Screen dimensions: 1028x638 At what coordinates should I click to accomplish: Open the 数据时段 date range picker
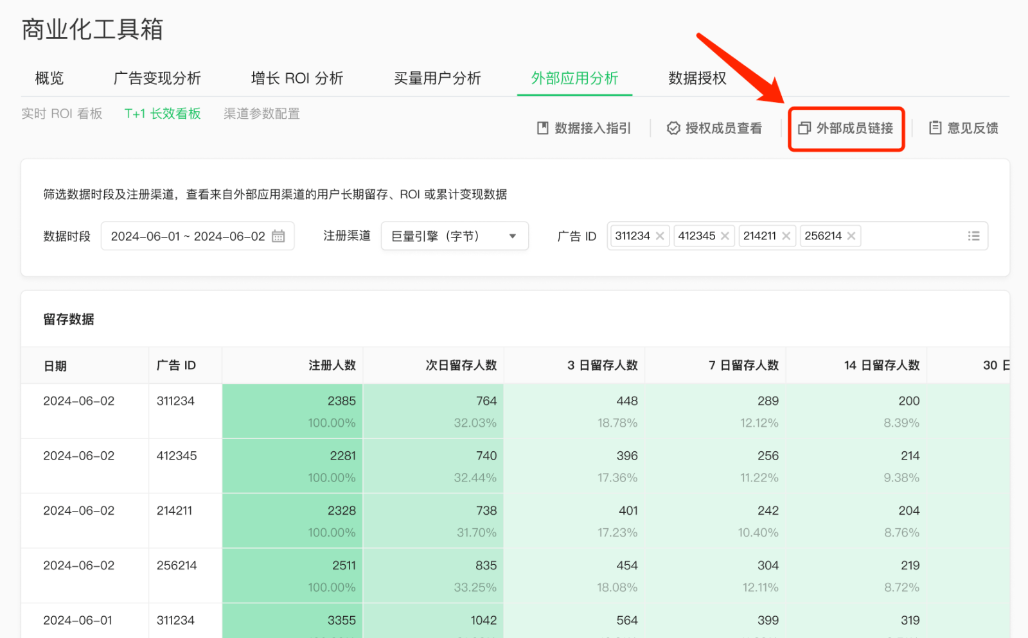(188, 236)
